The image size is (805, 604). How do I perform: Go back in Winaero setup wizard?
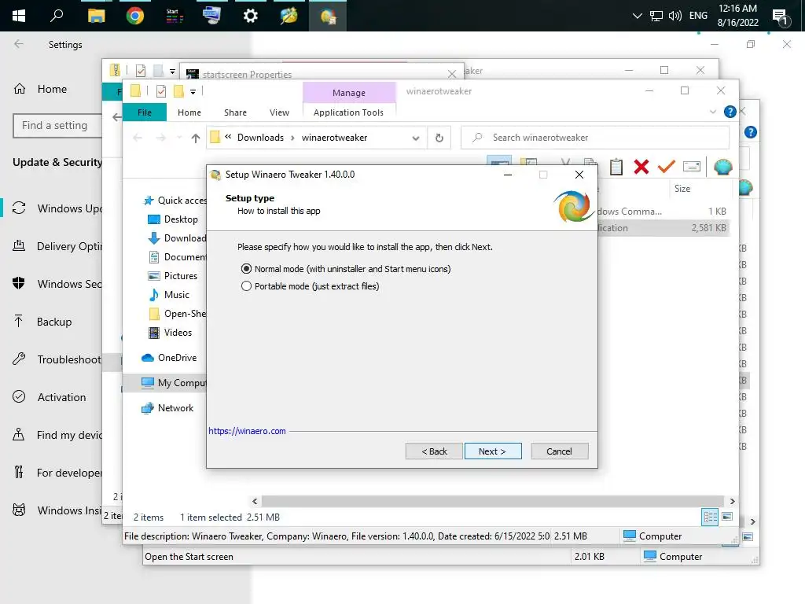tap(434, 451)
